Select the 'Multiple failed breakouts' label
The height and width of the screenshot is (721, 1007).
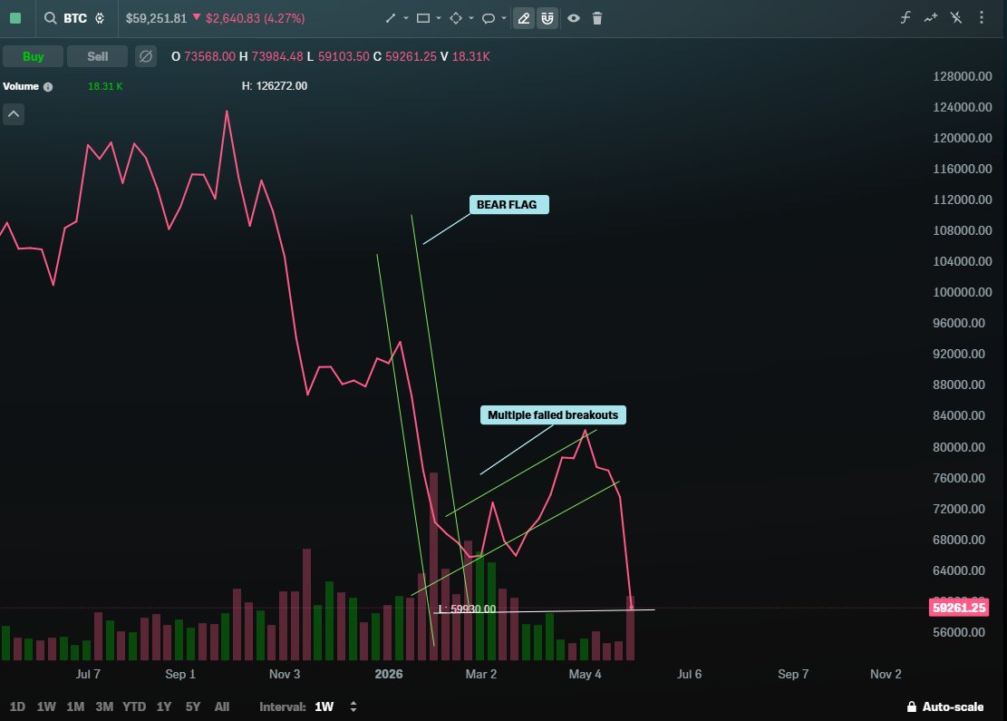[x=553, y=415]
